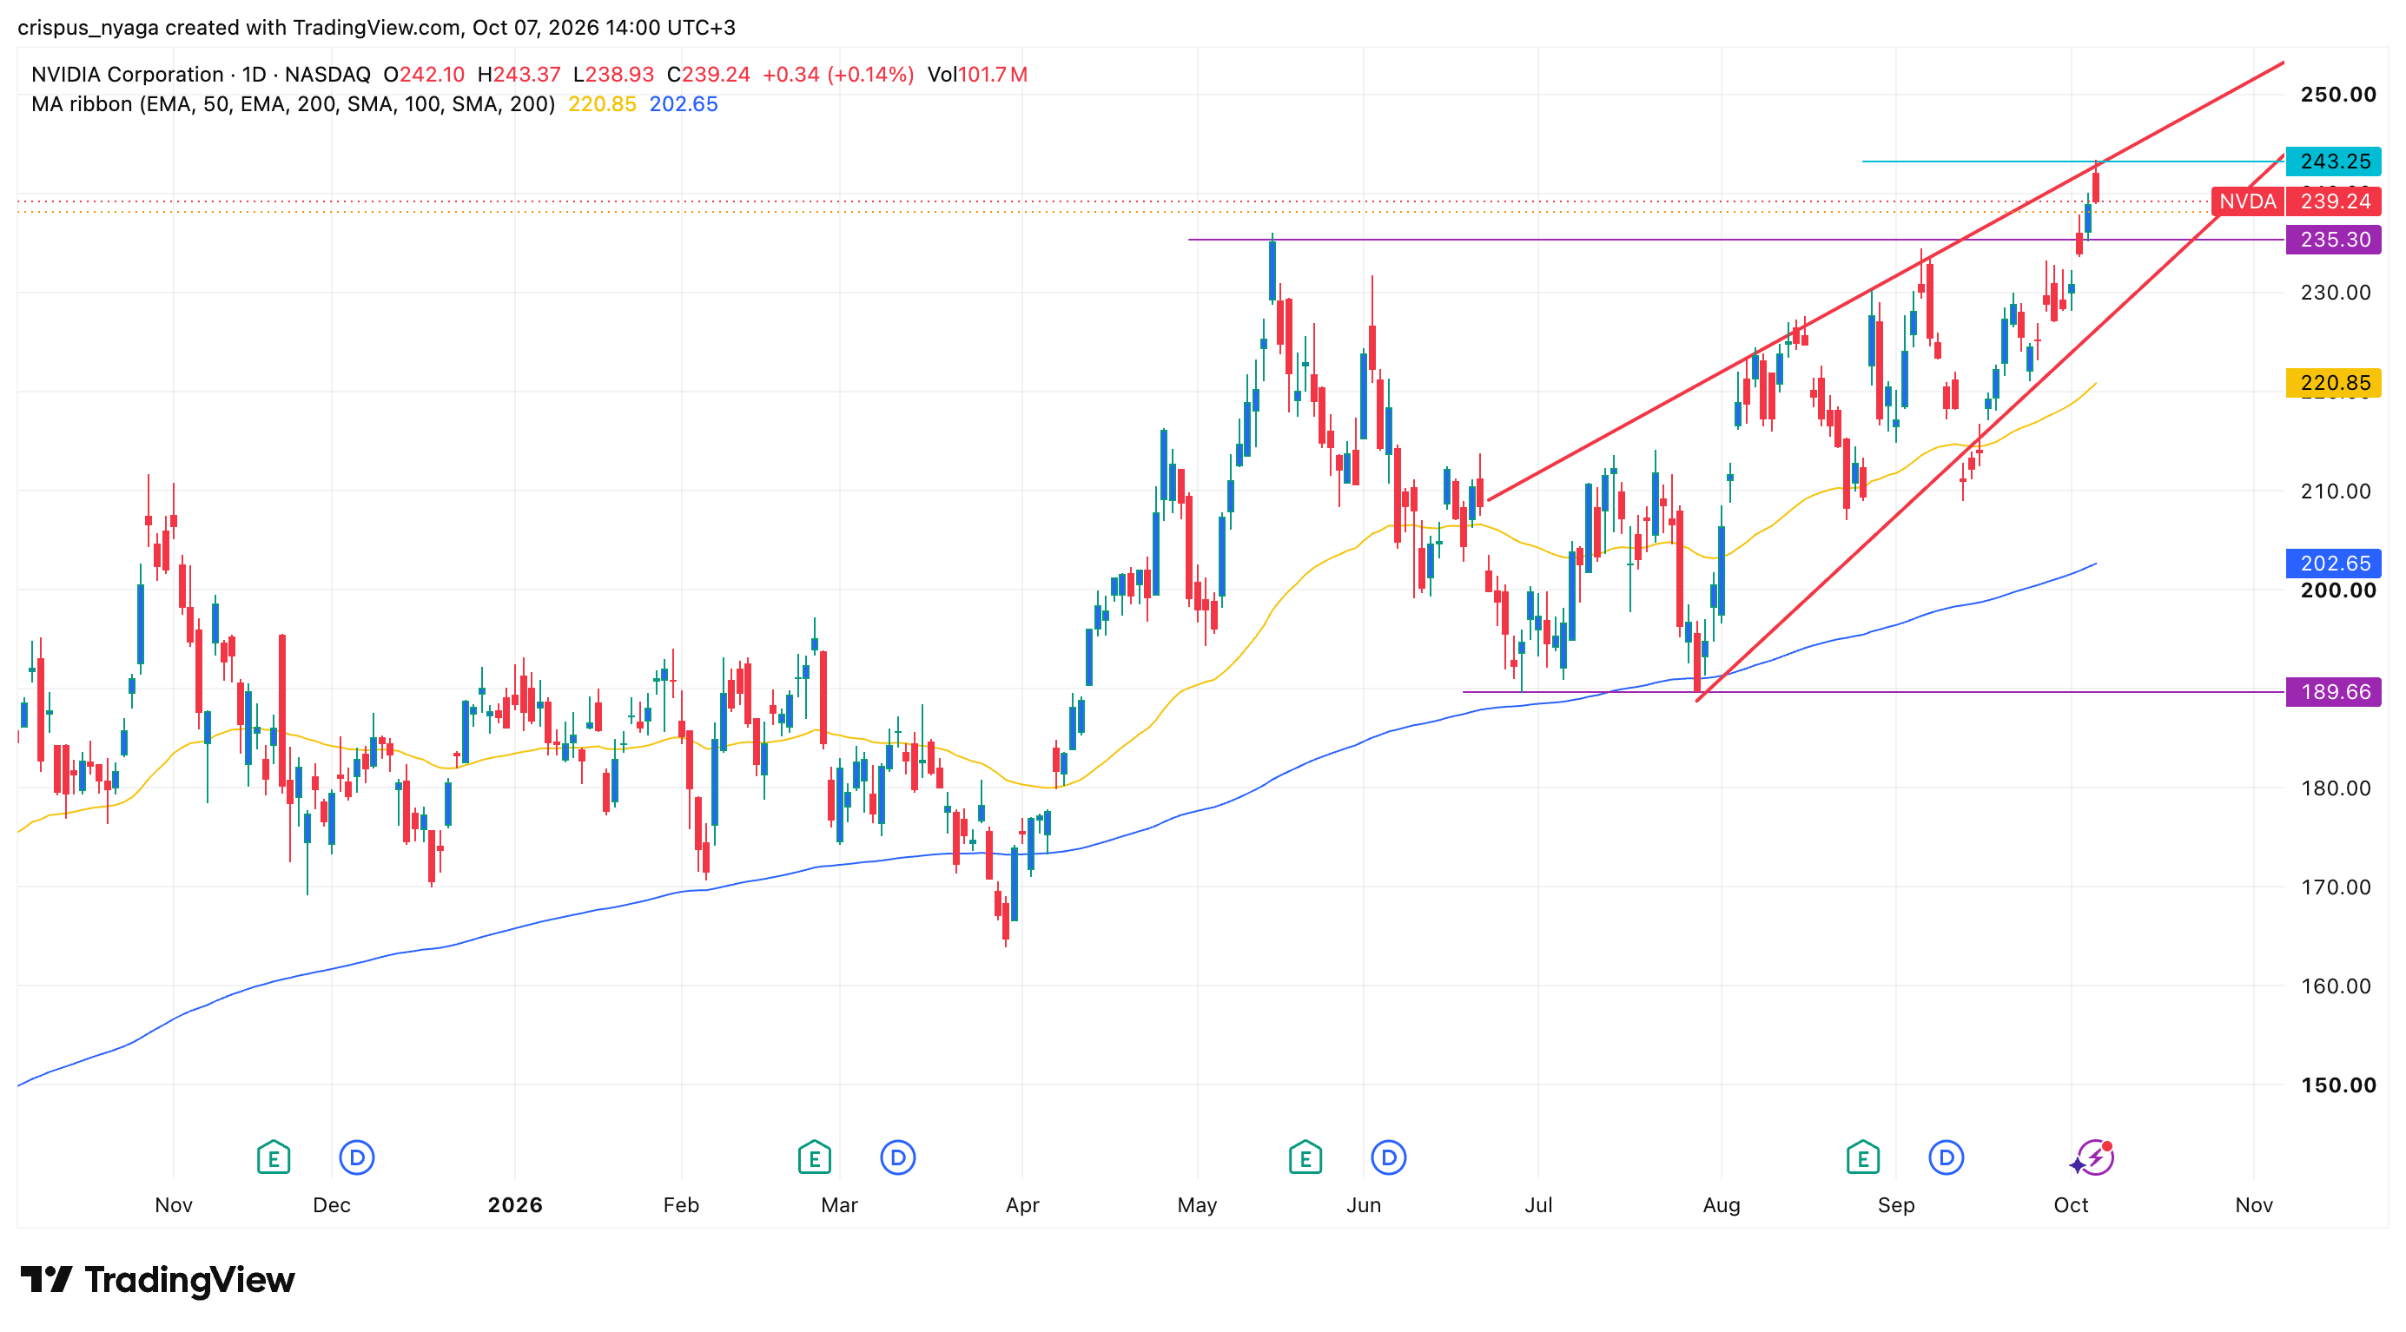Click the blue 202.65 legend value

pos(684,103)
